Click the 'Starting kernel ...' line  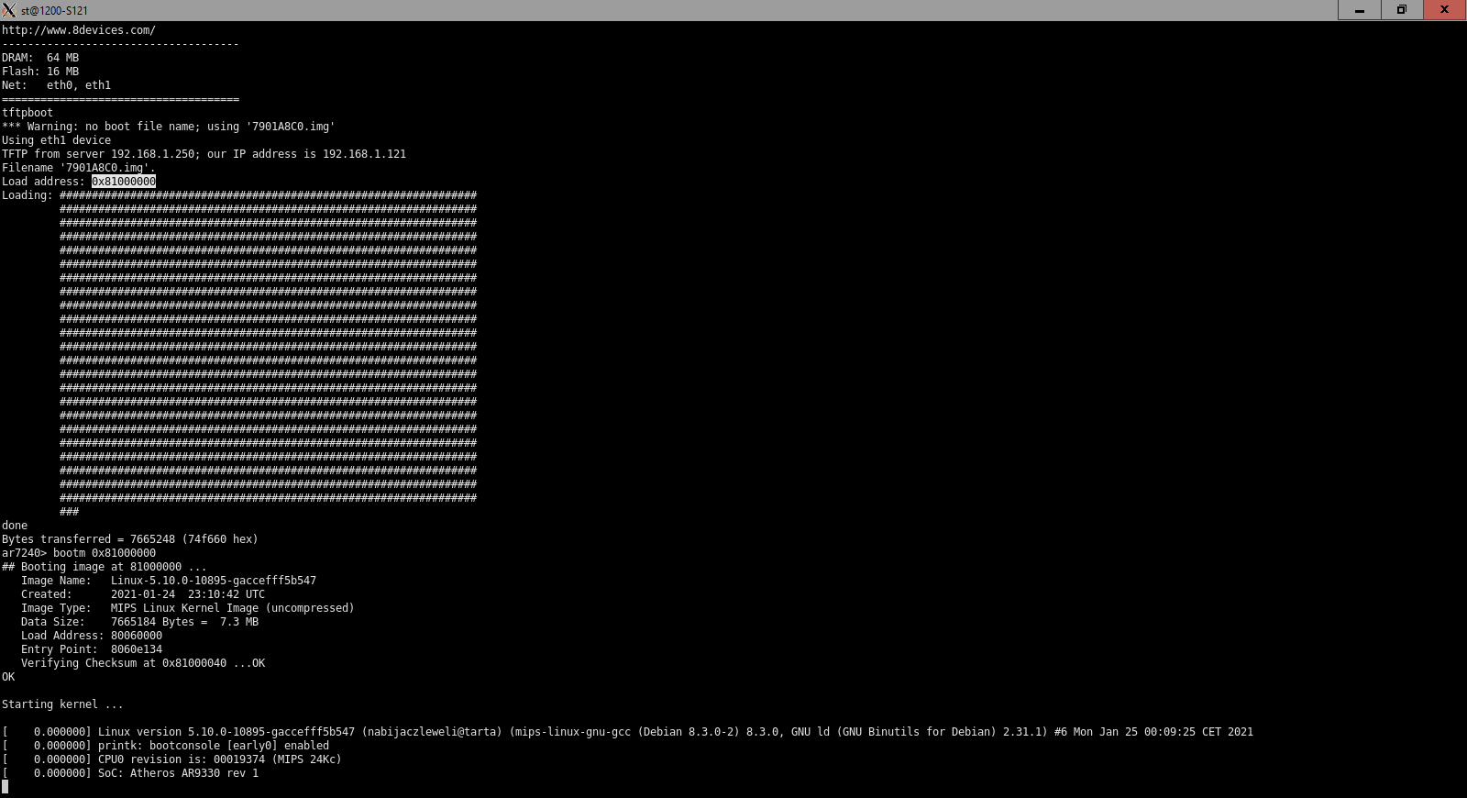coord(62,704)
